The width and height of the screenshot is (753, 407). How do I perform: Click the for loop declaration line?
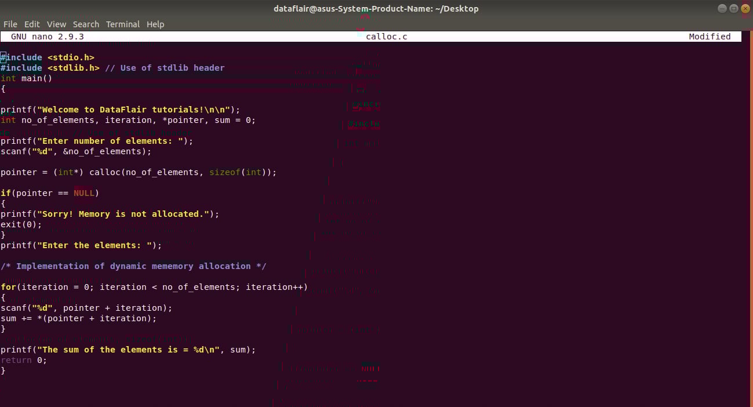[154, 286]
